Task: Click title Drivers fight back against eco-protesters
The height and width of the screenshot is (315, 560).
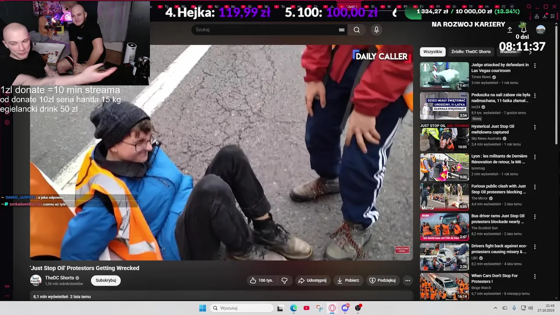Action: [499, 249]
